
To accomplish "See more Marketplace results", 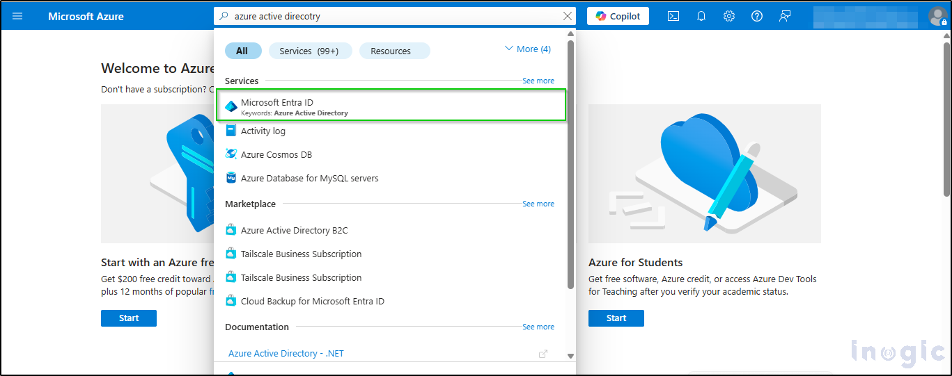I will (x=538, y=204).
